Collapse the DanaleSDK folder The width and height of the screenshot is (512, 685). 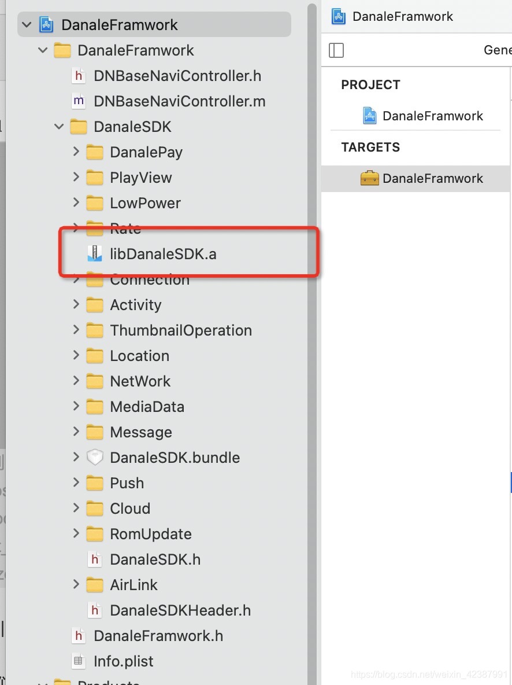pyautogui.click(x=59, y=127)
